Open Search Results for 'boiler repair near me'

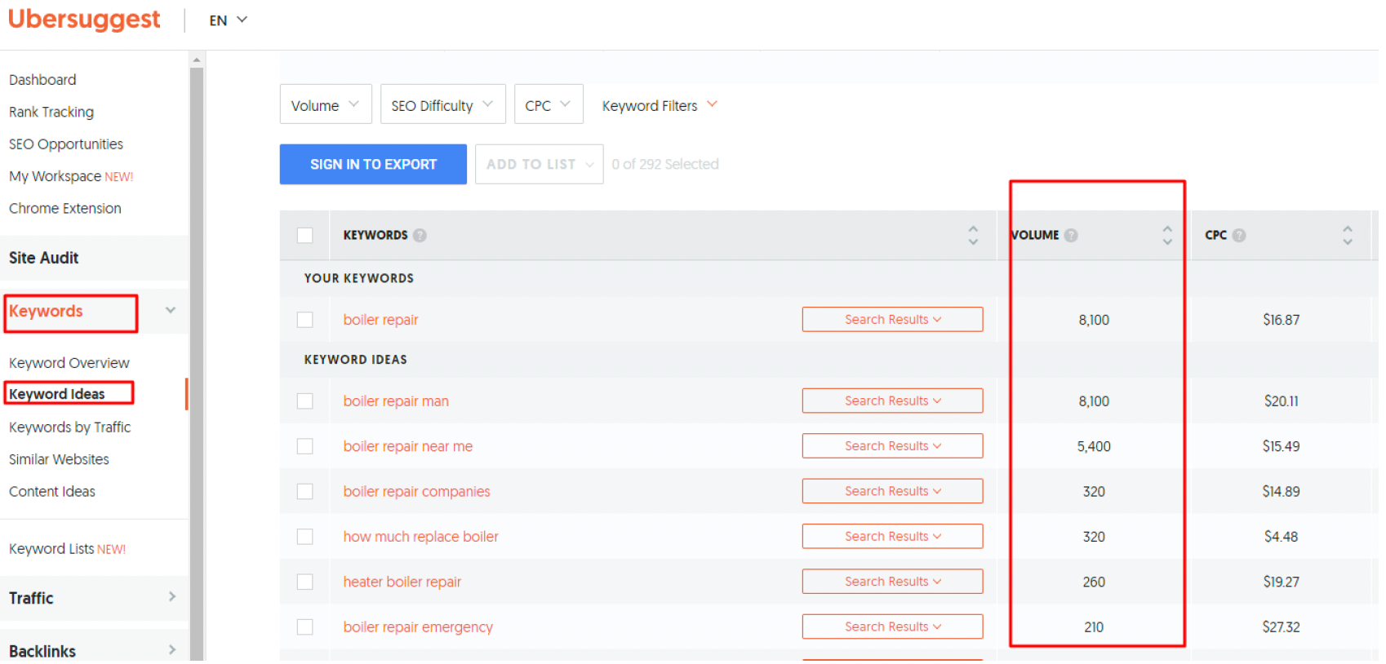click(x=893, y=446)
